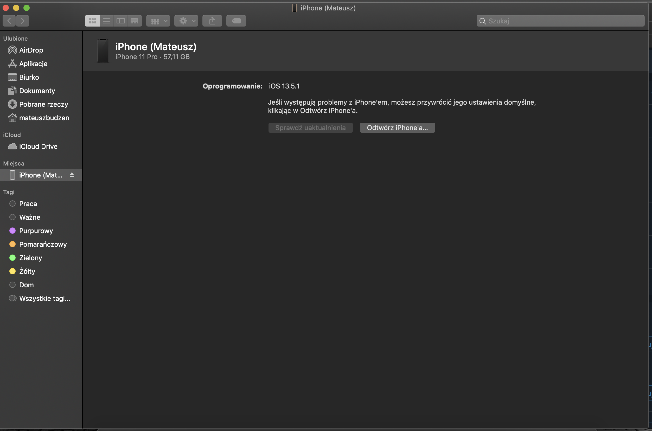The width and height of the screenshot is (652, 431).
Task: Select iCloud Drive in the sidebar
Action: point(38,147)
